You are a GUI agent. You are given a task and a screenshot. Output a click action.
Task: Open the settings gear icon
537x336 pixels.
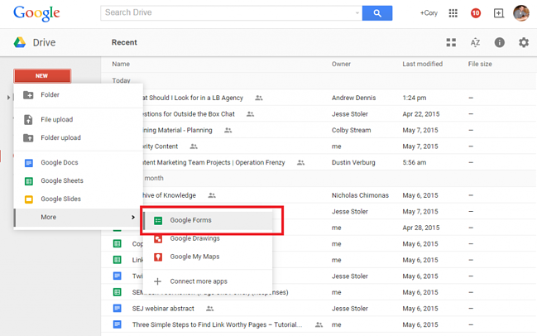coord(523,42)
